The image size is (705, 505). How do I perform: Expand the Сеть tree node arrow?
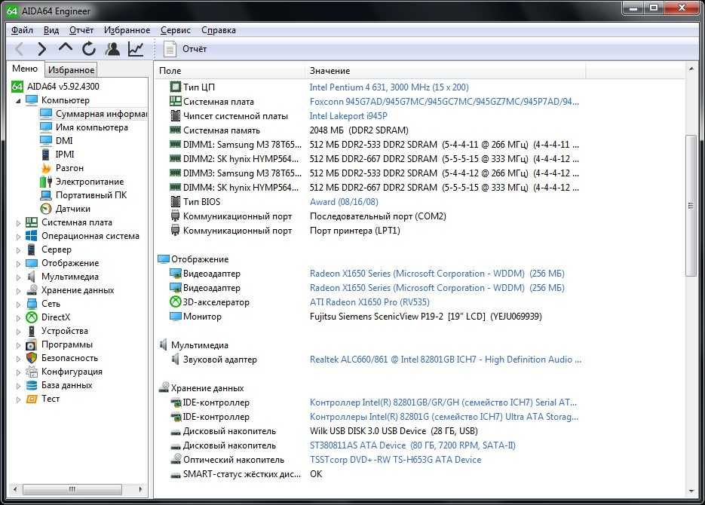click(18, 305)
